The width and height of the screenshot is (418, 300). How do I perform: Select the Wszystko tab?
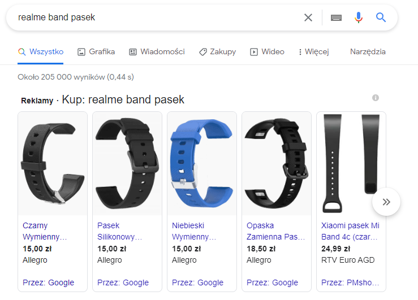point(41,51)
